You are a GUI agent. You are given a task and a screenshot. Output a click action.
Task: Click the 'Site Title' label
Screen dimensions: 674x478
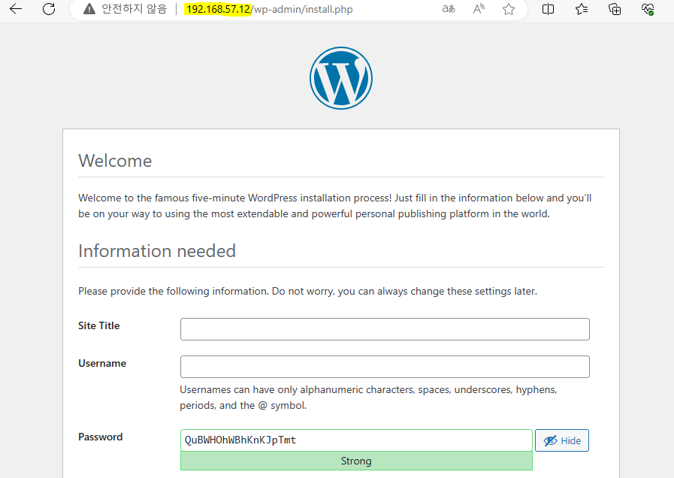click(x=99, y=326)
